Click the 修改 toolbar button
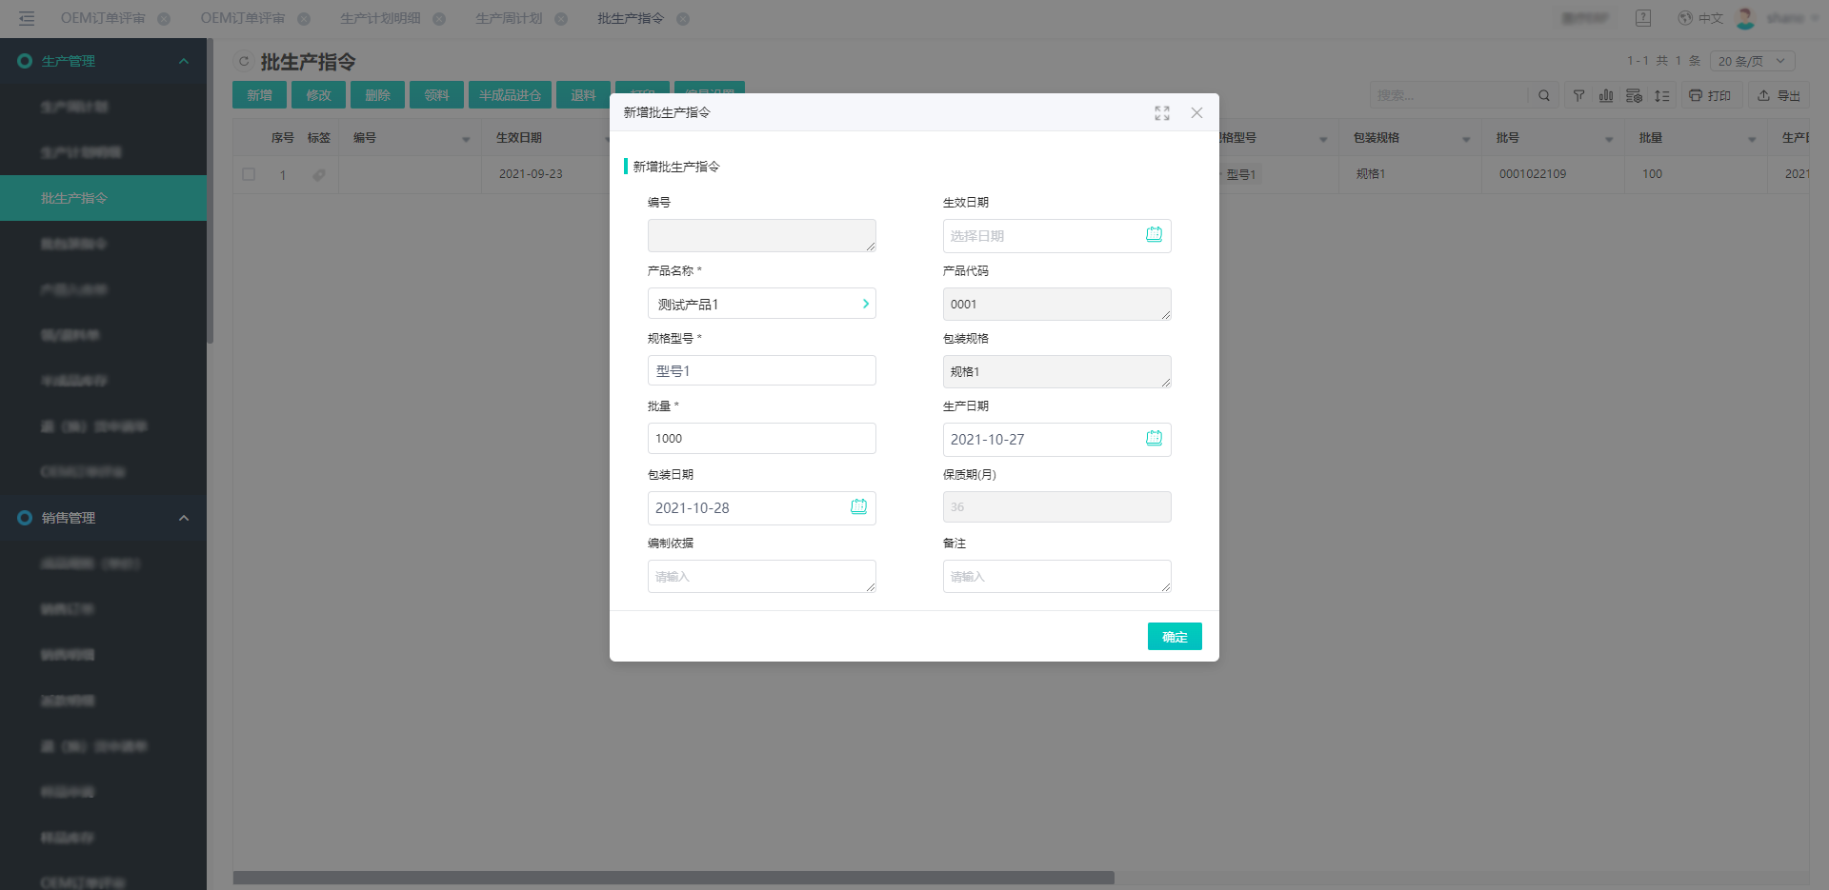 pos(318,95)
